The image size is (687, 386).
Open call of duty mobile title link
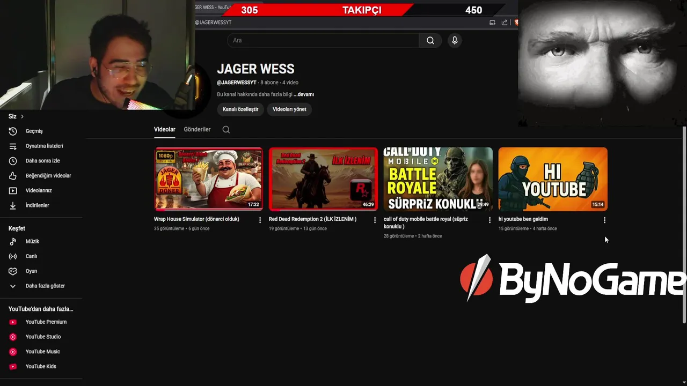pos(426,222)
